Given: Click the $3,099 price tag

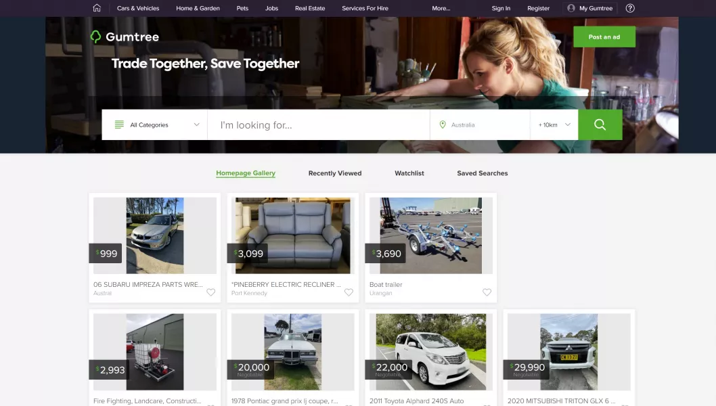Looking at the screenshot, I should [x=248, y=254].
